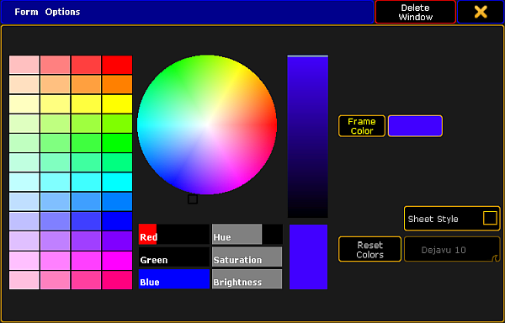
Task: Open the Dejavu 10 font dropdown
Action: coord(452,249)
